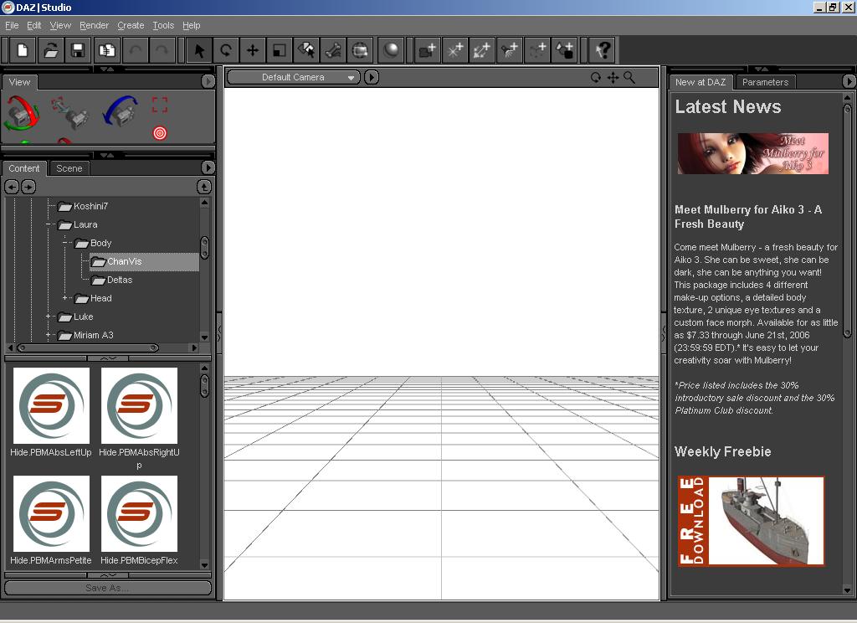The height and width of the screenshot is (623, 857).
Task: Select the Translate cross-arrows tool
Action: pyautogui.click(x=253, y=50)
